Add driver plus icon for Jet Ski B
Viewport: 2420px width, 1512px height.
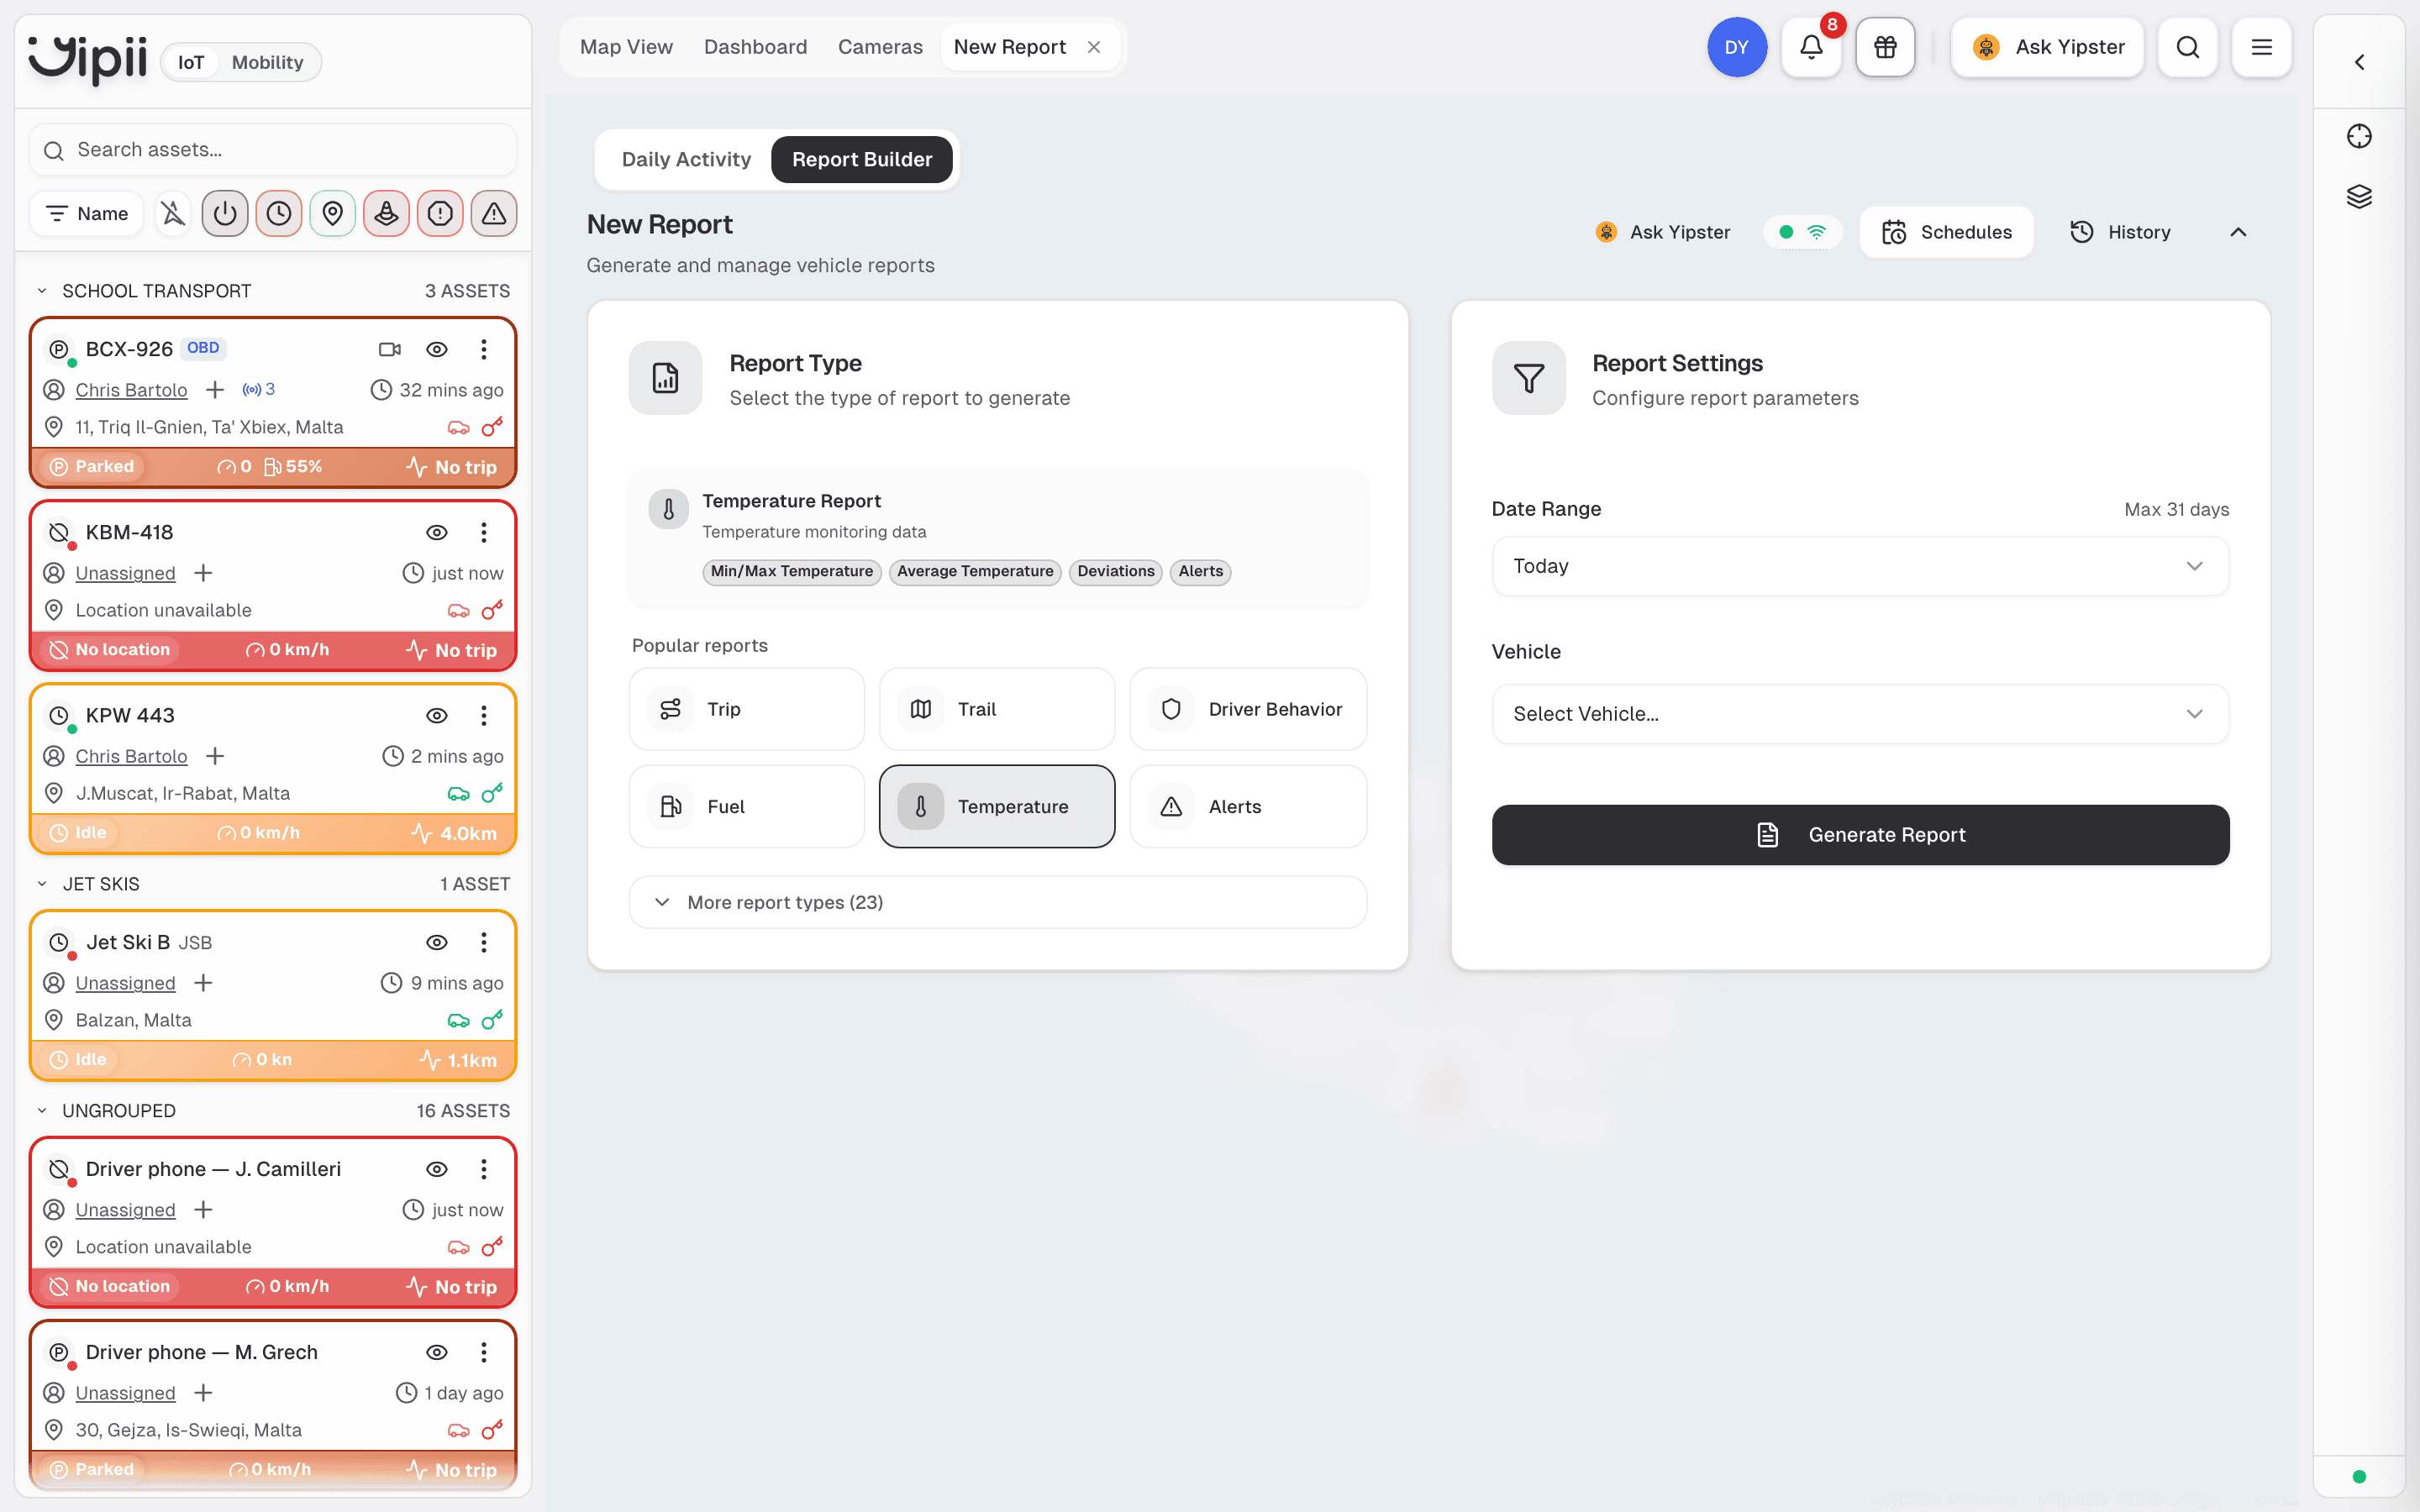click(x=203, y=983)
